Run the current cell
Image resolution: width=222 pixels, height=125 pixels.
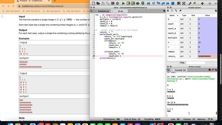click(x=128, y=3)
